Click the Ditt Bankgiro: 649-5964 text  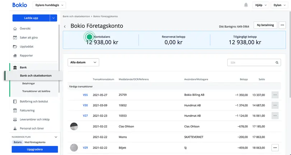coord(234,26)
